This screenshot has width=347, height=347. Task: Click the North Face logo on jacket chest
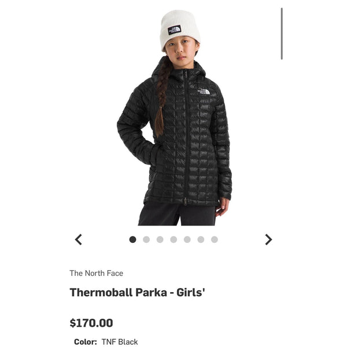pos(204,91)
